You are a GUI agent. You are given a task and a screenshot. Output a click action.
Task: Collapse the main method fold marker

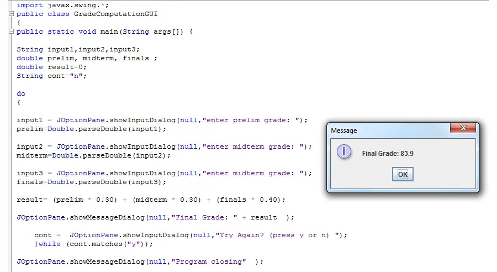click(x=11, y=32)
